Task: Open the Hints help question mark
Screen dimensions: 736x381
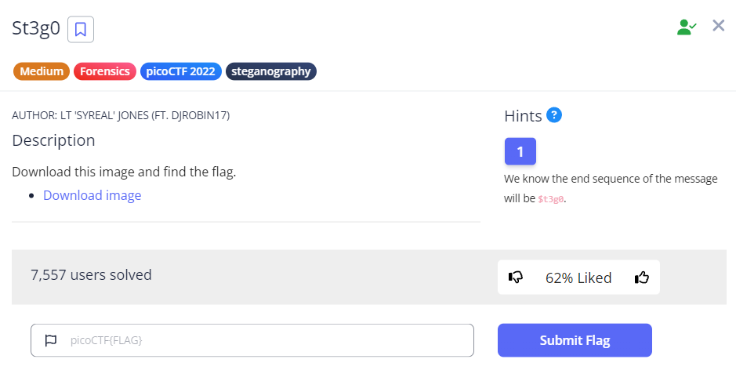Action: click(554, 115)
